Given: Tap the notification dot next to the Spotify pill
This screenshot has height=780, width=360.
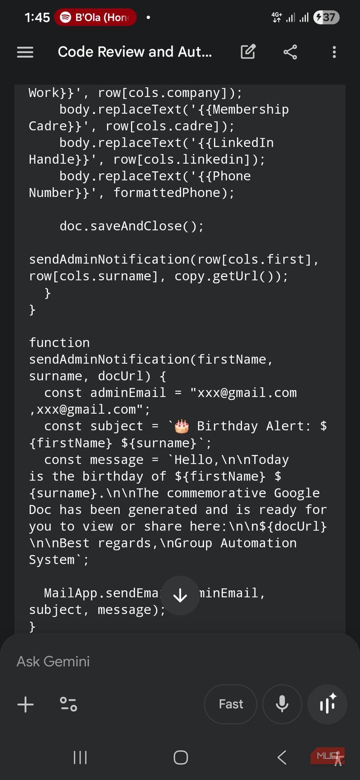Looking at the screenshot, I should pyautogui.click(x=148, y=17).
